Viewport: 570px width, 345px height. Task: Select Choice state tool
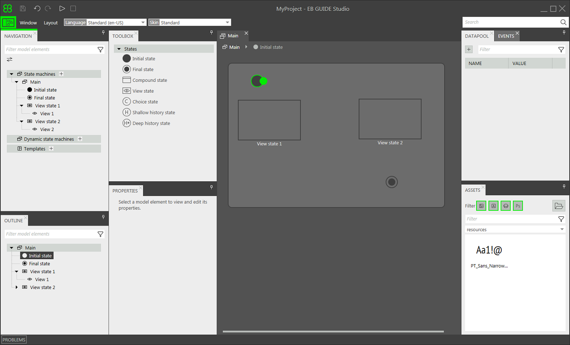[140, 102]
